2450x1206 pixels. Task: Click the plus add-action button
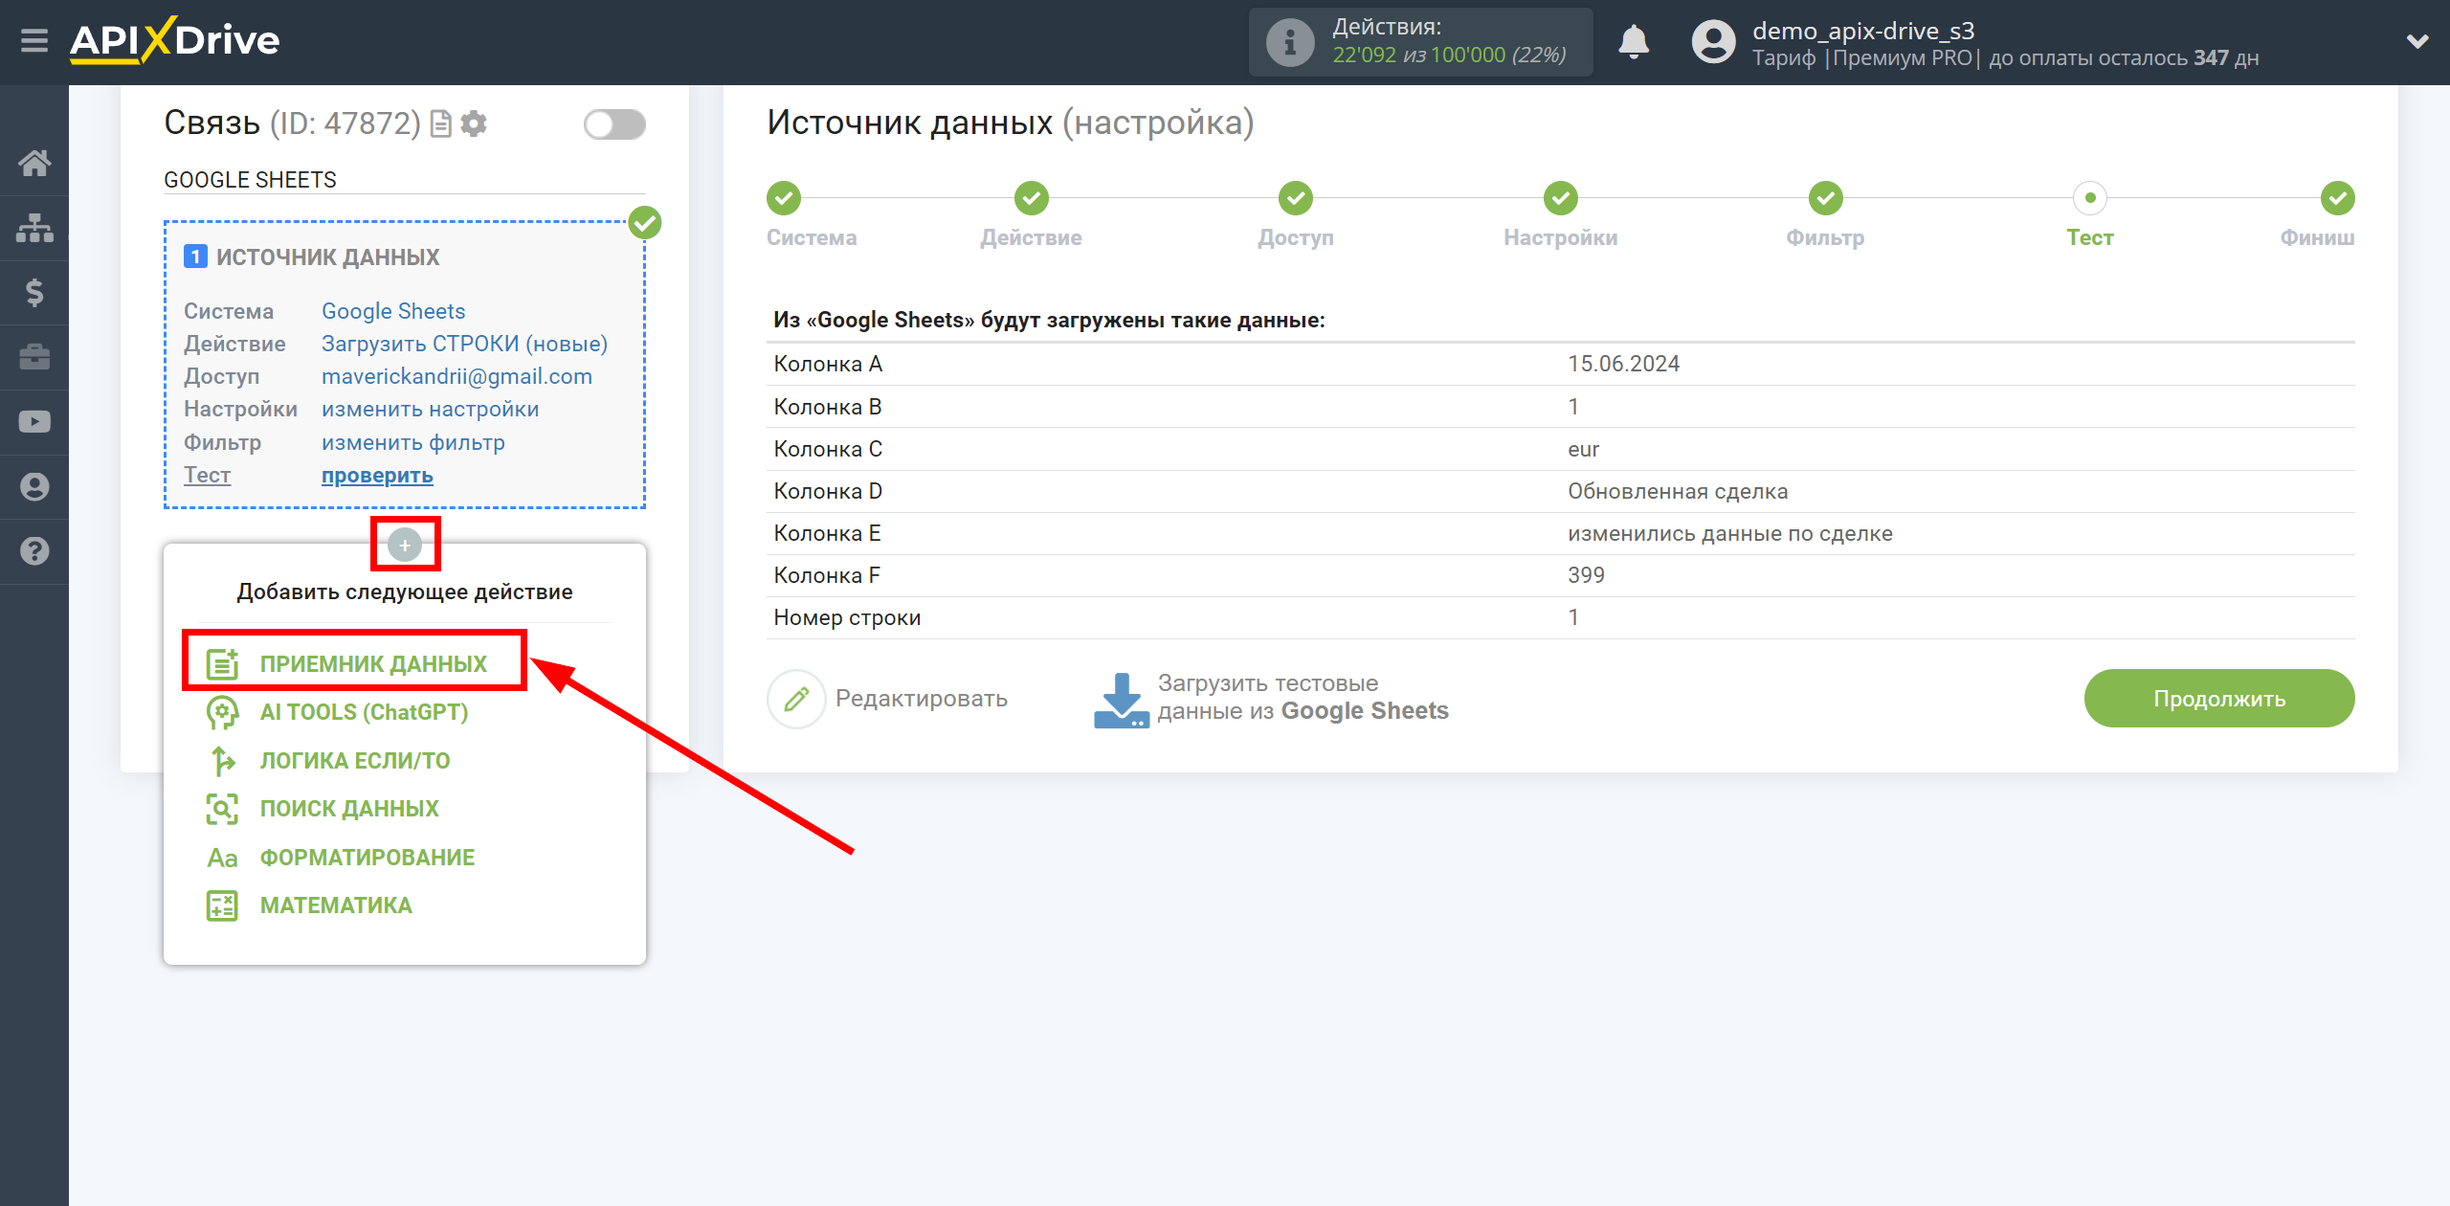[405, 545]
